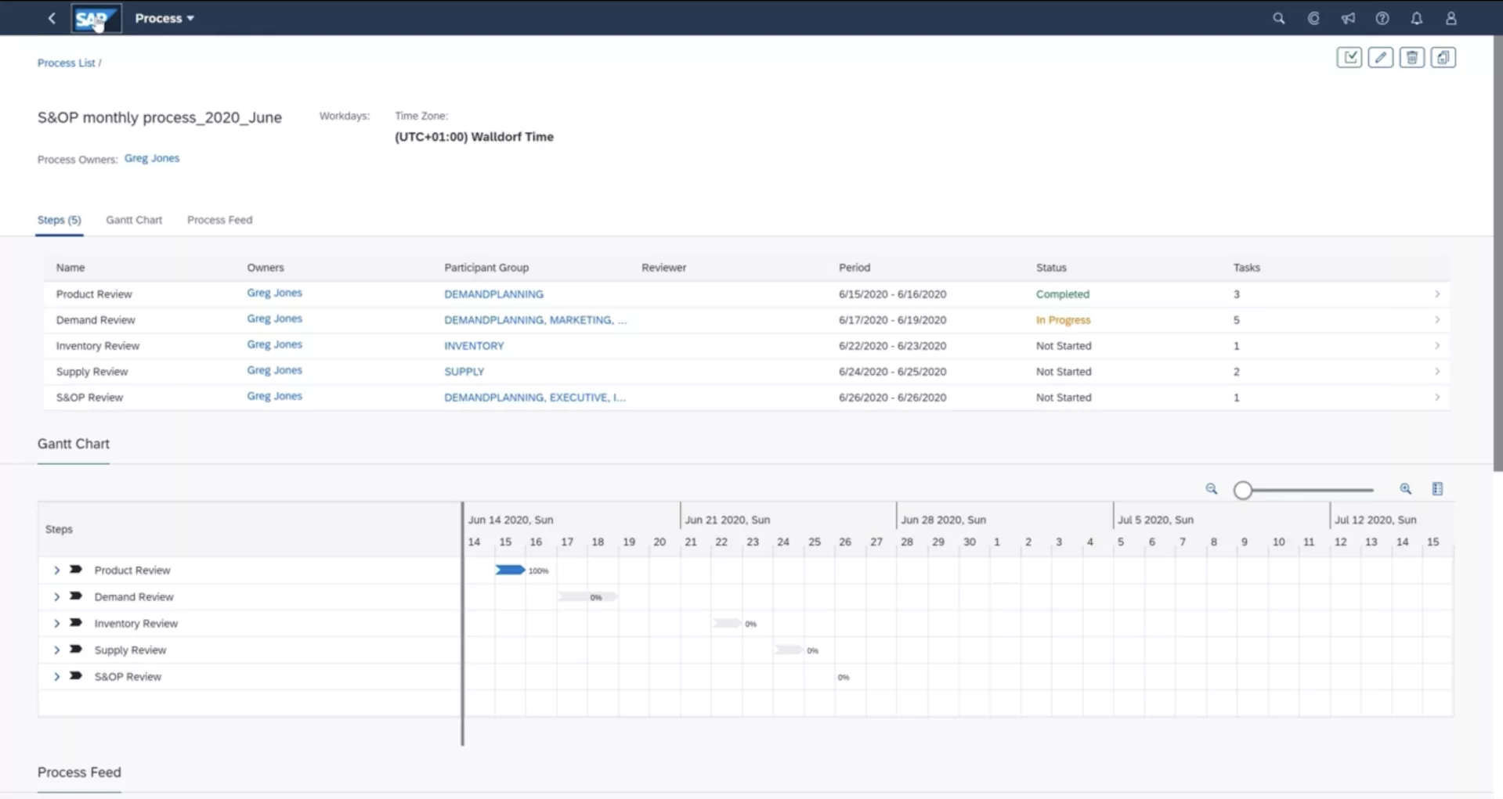
Task: Open the user profile icon
Action: pos(1451,18)
